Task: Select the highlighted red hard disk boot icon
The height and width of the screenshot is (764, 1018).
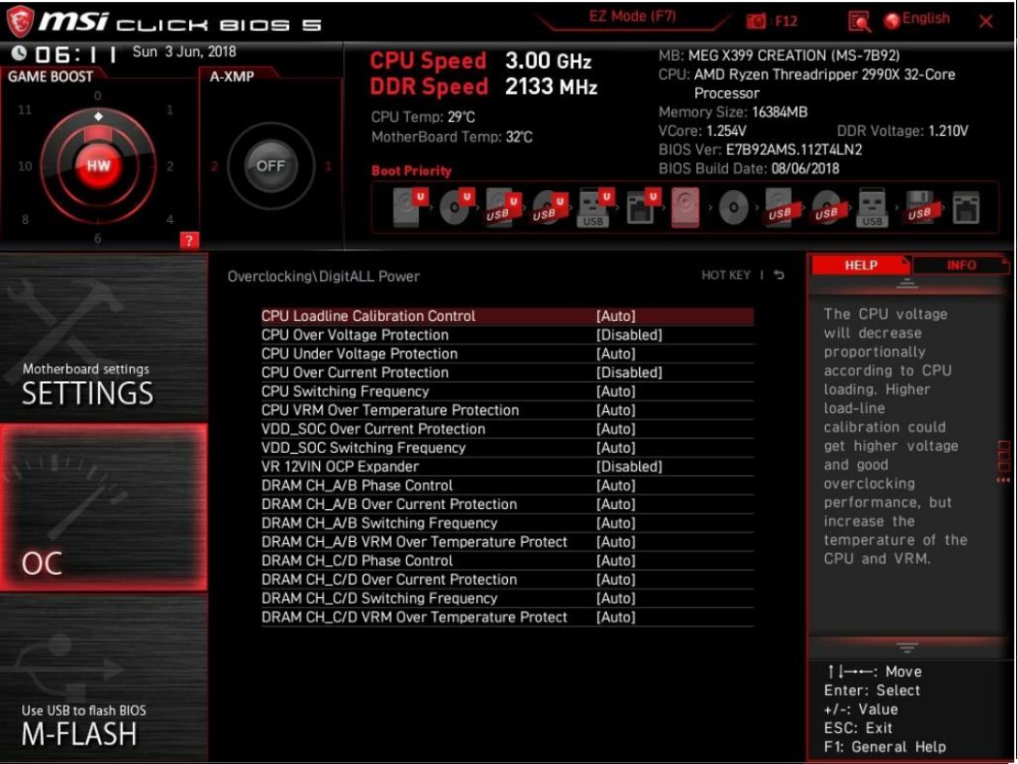Action: click(685, 207)
